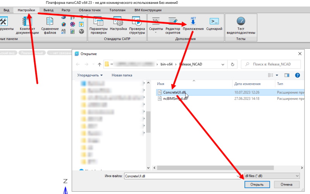Switch to the Вид ribbon tab

(6, 10)
